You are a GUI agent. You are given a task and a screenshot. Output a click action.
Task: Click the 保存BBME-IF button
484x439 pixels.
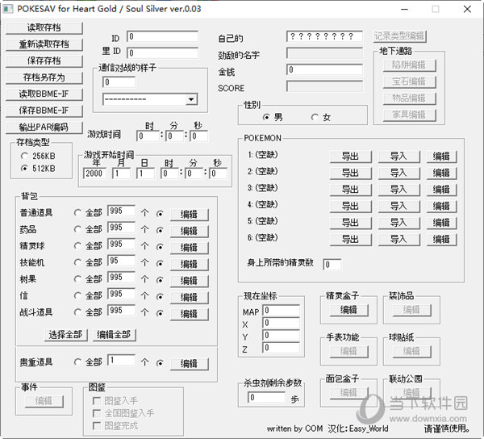[x=44, y=111]
